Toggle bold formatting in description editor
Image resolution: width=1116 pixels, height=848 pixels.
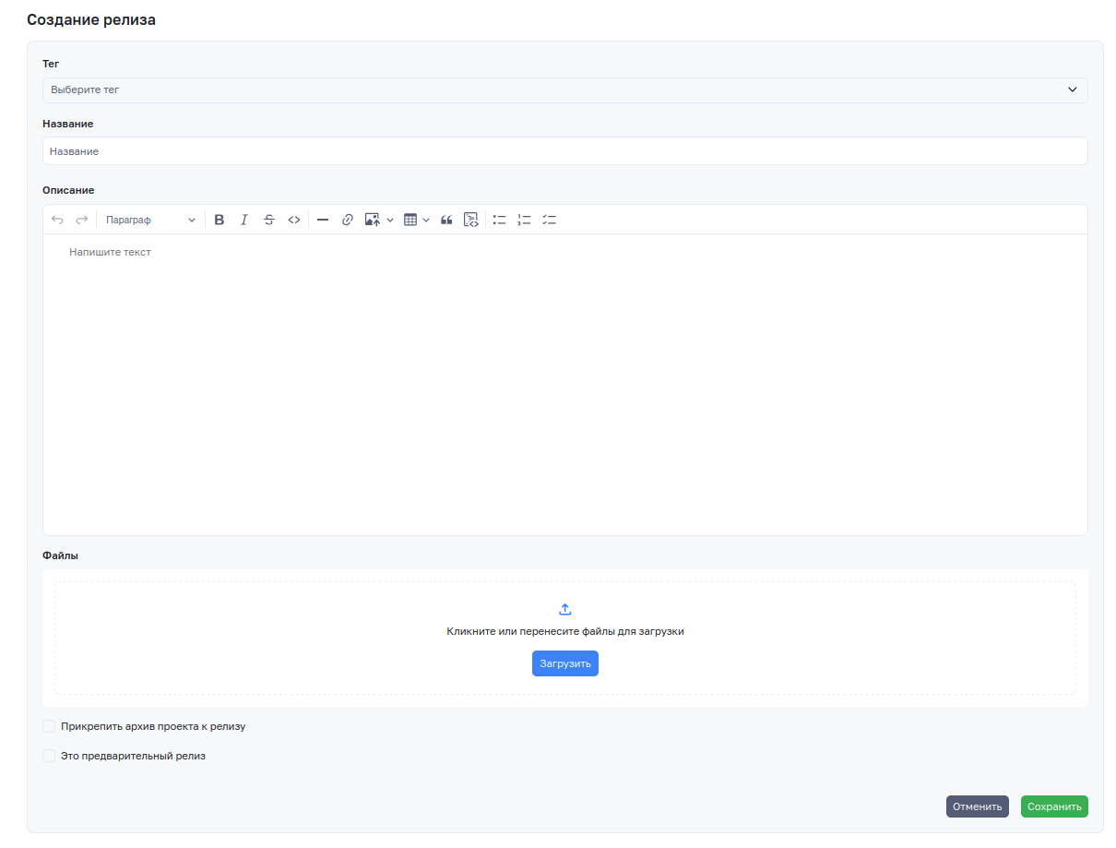220,220
